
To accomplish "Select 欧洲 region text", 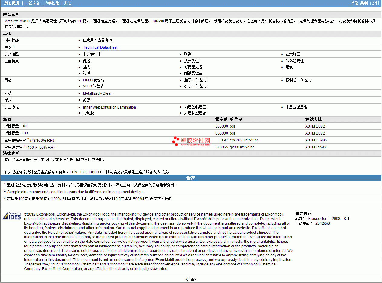I will coord(188,54).
